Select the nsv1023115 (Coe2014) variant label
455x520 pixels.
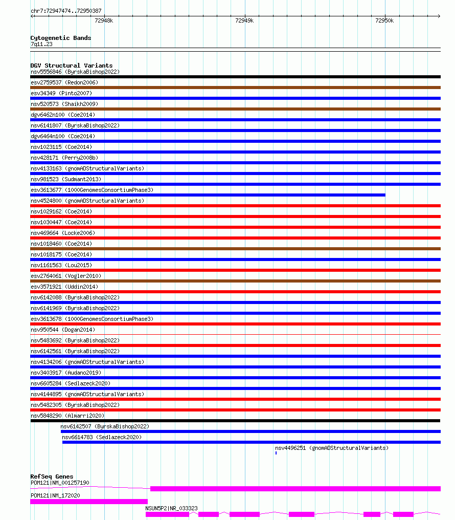point(61,147)
